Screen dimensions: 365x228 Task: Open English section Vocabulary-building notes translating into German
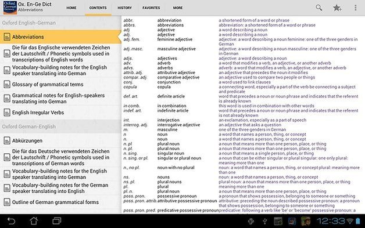tap(60, 70)
